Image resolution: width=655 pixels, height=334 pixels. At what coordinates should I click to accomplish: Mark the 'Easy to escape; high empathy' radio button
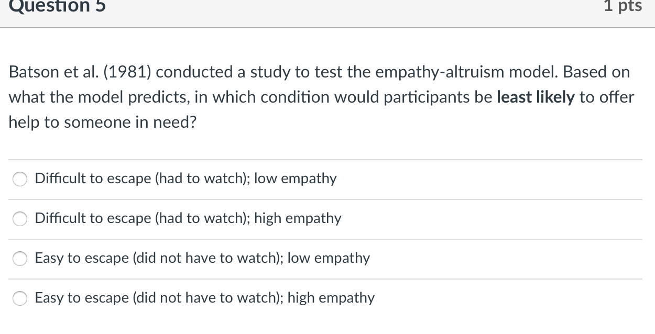tap(20, 299)
